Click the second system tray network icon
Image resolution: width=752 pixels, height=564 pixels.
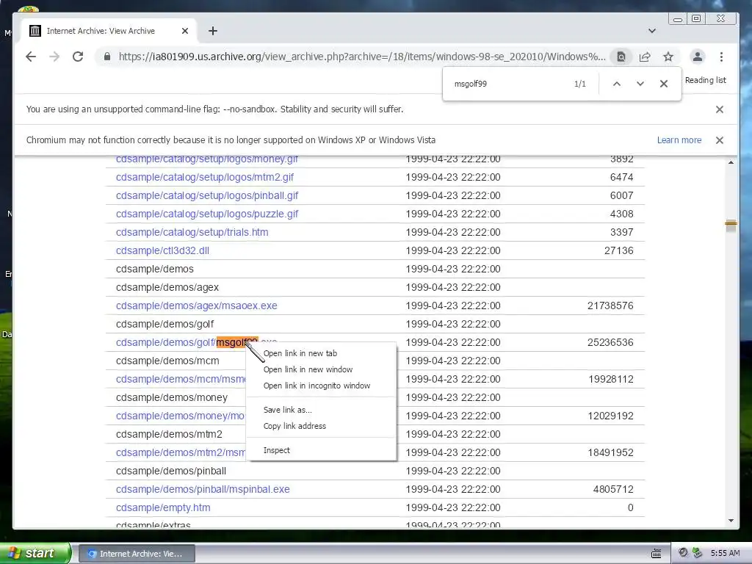697,553
